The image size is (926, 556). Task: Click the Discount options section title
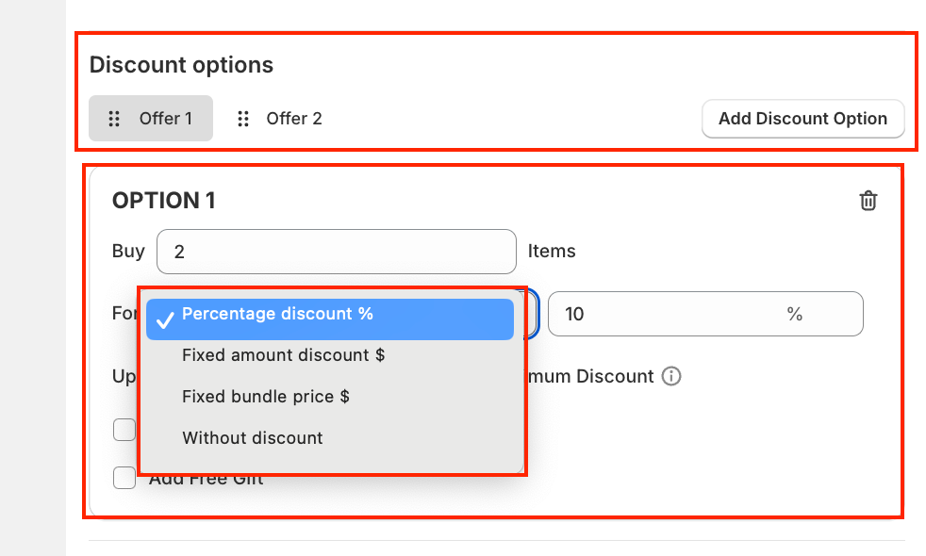click(x=181, y=65)
